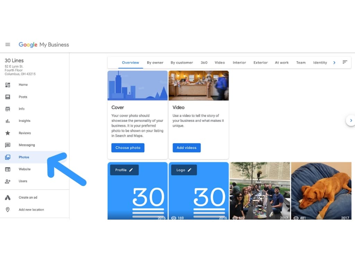
Task: Switch to the Overview tab
Action: [x=130, y=63]
